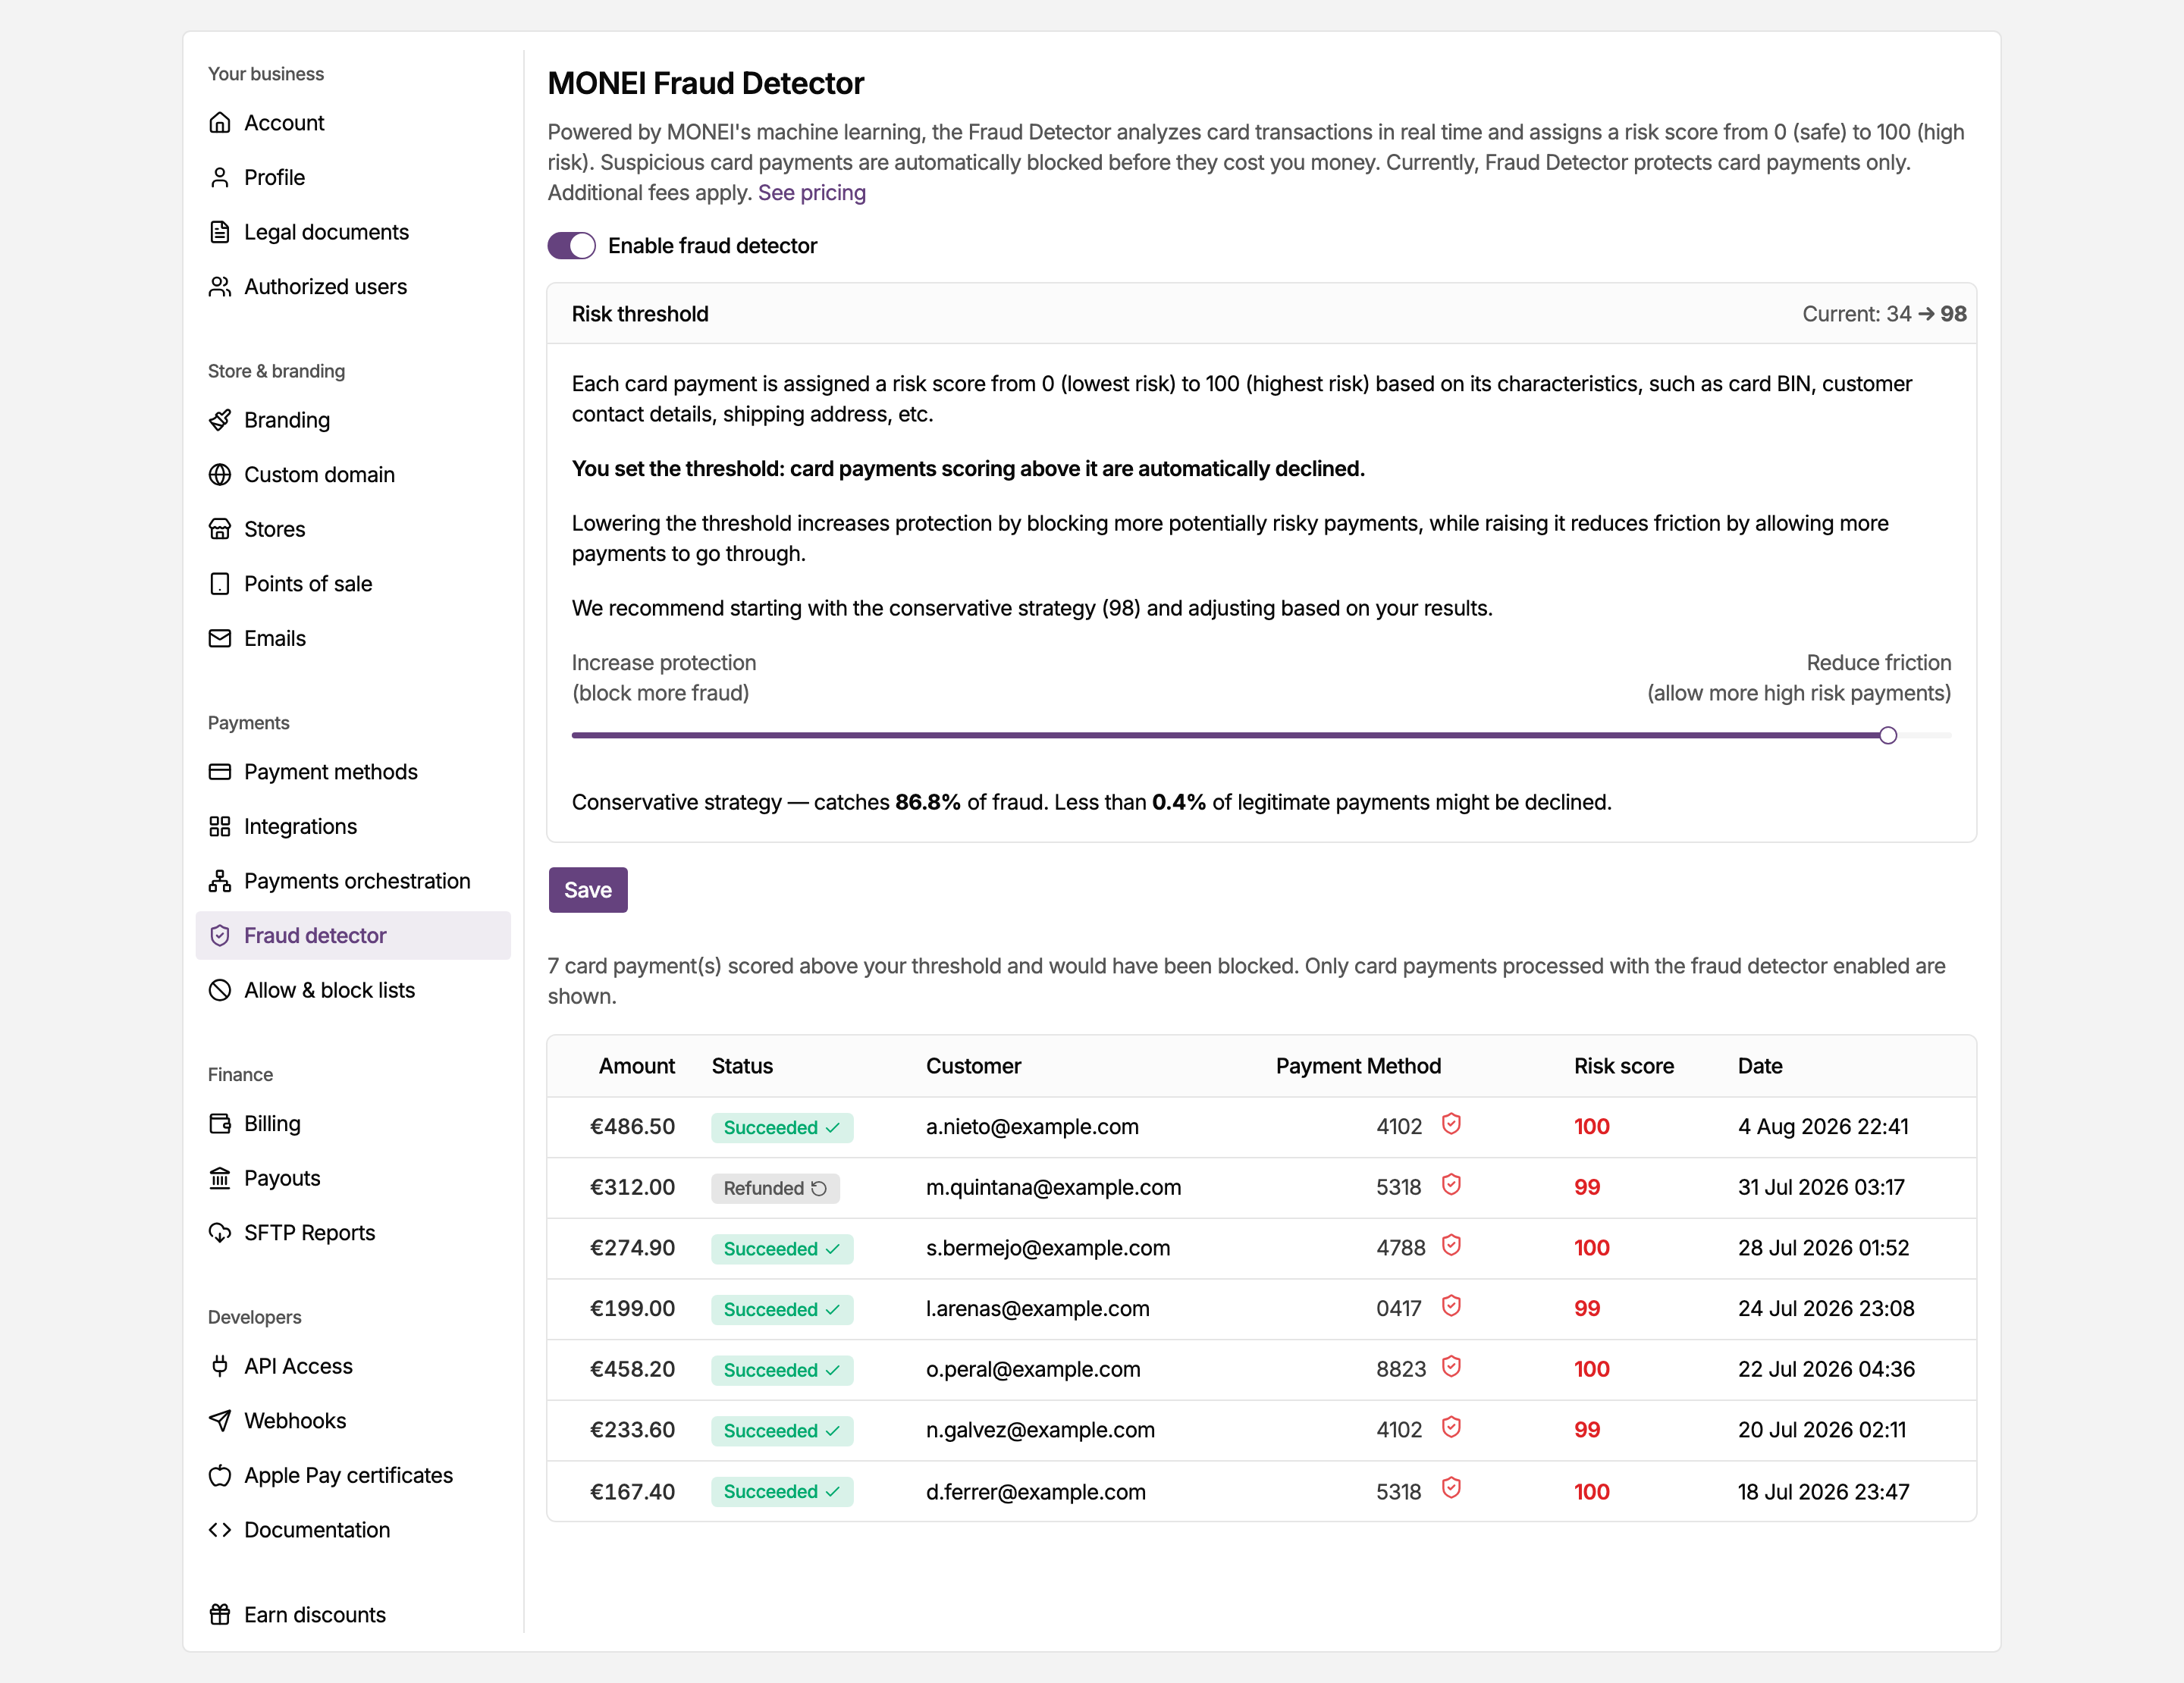Image resolution: width=2184 pixels, height=1683 pixels.
Task: Toggle the Enable fraud detector switch
Action: [571, 246]
